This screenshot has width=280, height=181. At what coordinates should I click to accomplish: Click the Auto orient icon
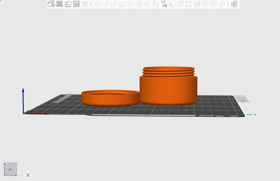click(x=68, y=4)
